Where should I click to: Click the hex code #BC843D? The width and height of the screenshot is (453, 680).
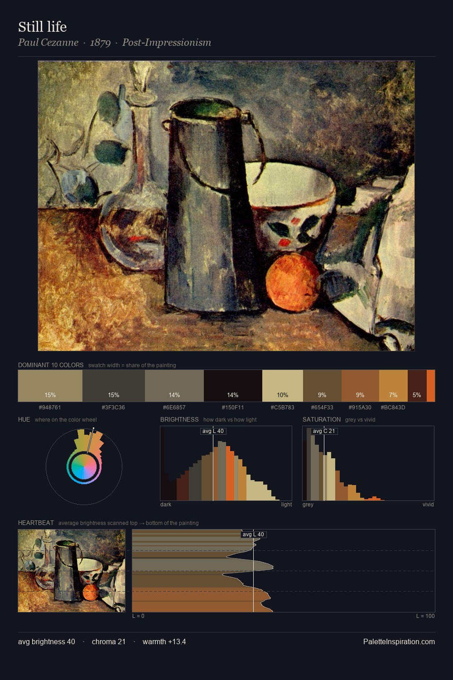pos(393,407)
